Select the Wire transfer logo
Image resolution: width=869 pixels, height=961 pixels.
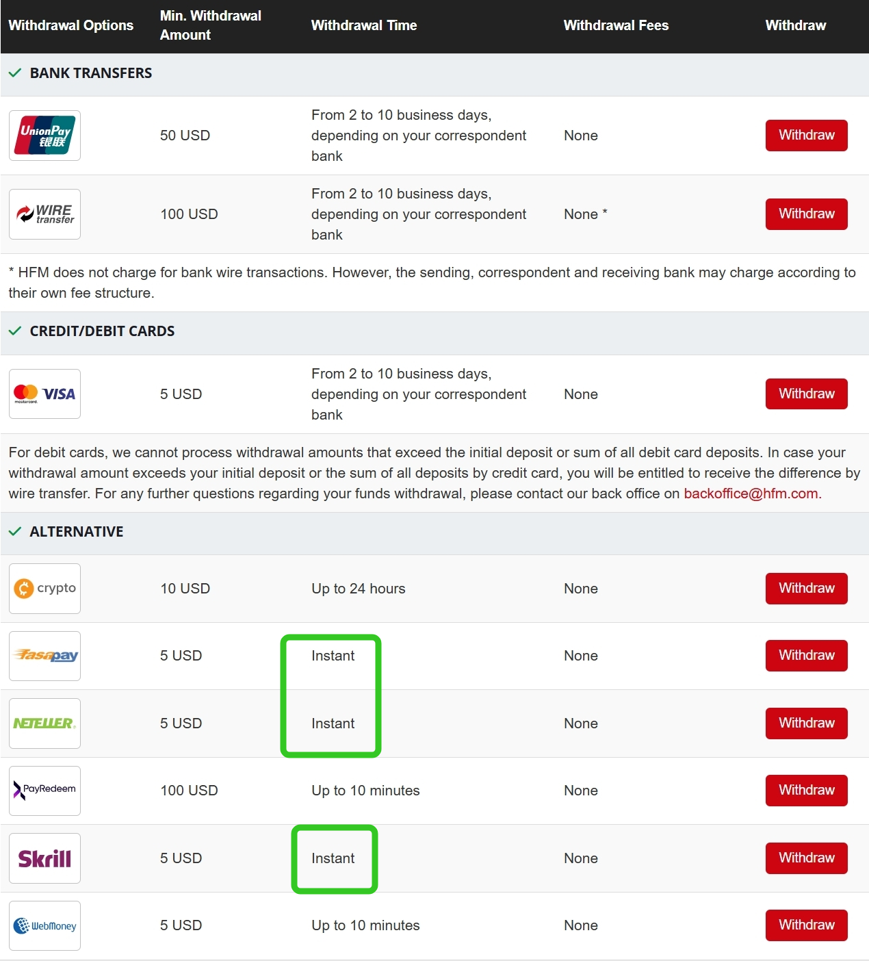(44, 214)
